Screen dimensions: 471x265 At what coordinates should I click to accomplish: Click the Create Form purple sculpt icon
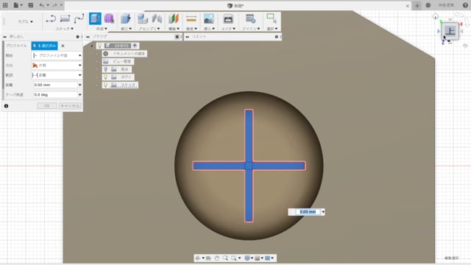pyautogui.click(x=109, y=18)
